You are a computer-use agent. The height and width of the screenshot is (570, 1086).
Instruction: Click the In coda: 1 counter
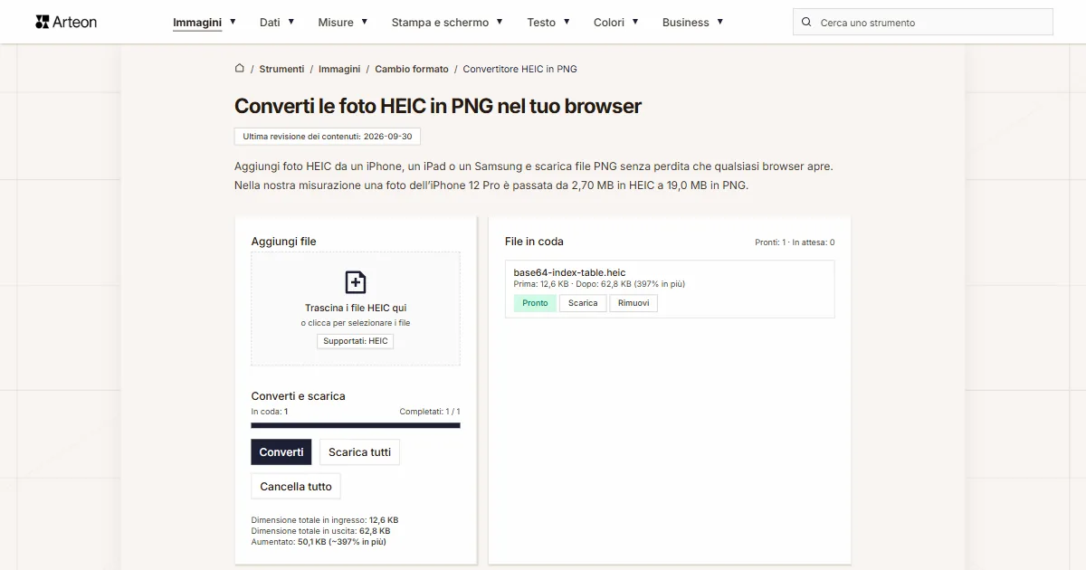(270, 412)
